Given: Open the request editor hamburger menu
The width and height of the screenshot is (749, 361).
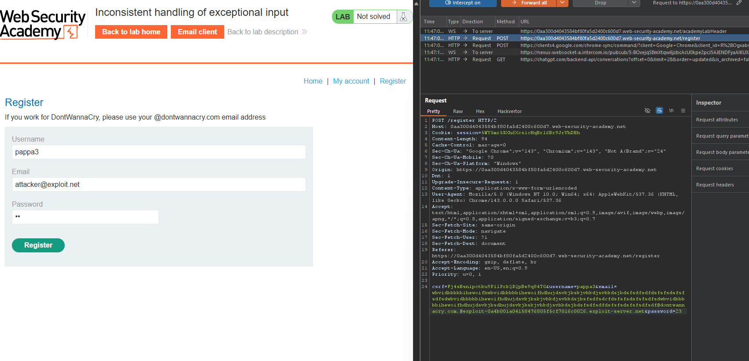Looking at the screenshot, I should tap(683, 111).
